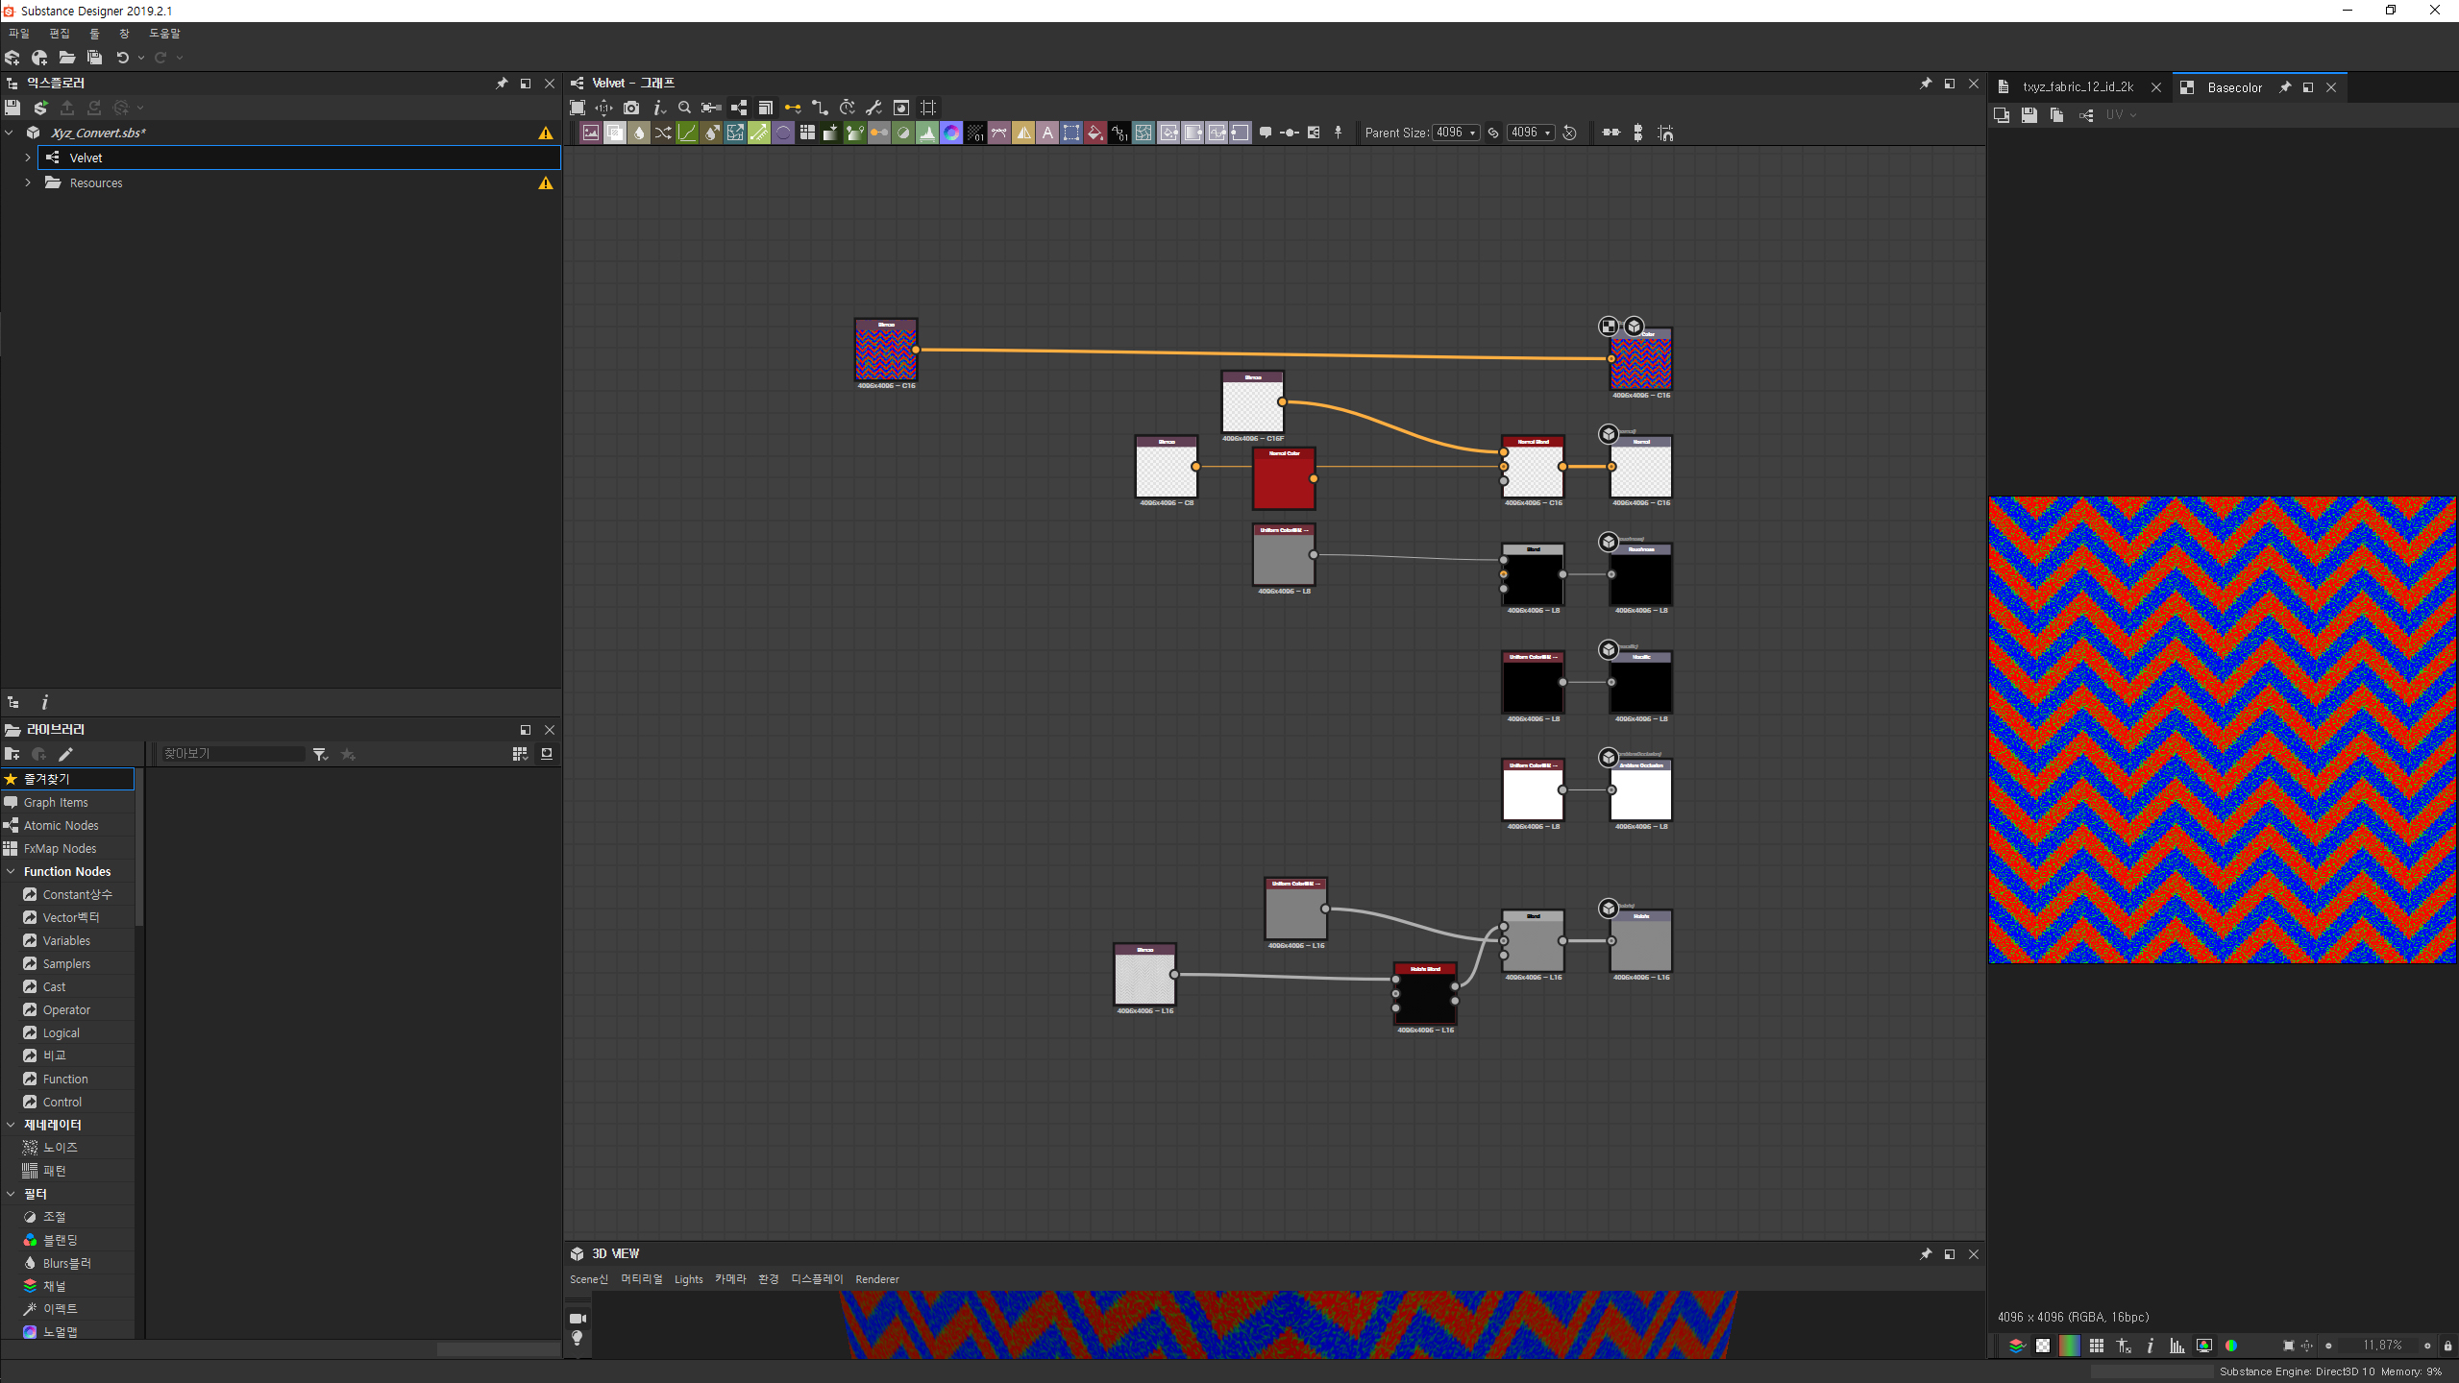Add a comment from graph toolbar
2459x1383 pixels.
pos(1266,133)
